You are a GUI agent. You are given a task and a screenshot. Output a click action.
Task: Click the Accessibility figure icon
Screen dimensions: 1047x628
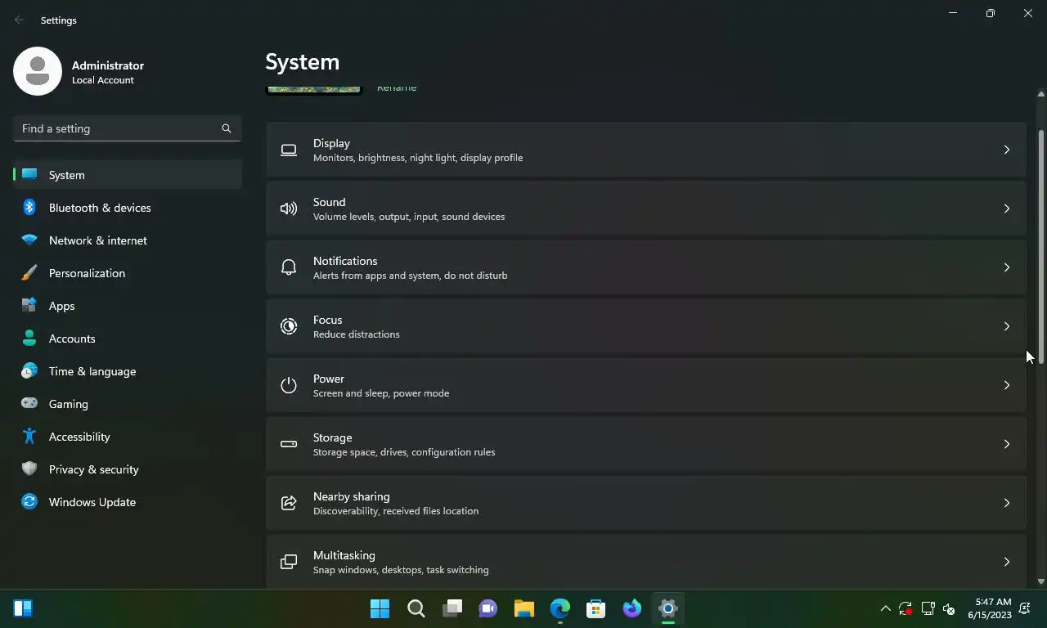(x=29, y=437)
